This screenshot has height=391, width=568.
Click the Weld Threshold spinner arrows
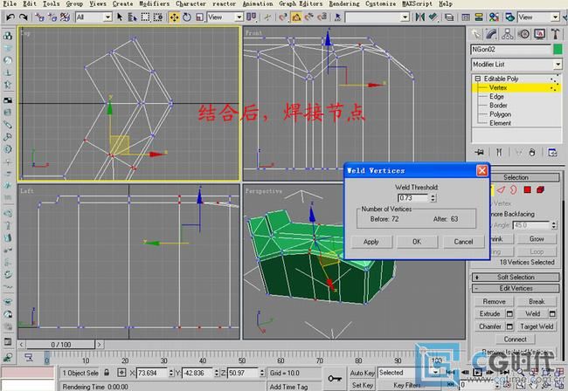433,198
